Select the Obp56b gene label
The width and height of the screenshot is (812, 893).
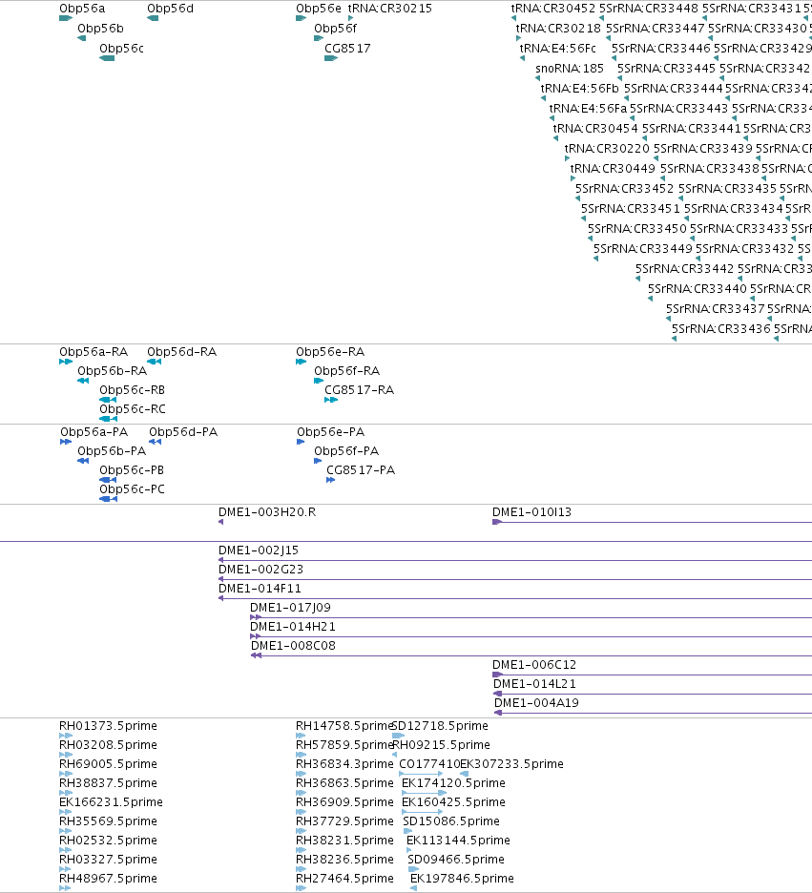[x=100, y=29]
